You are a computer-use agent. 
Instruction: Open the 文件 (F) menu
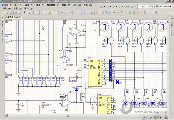coord(19,5)
